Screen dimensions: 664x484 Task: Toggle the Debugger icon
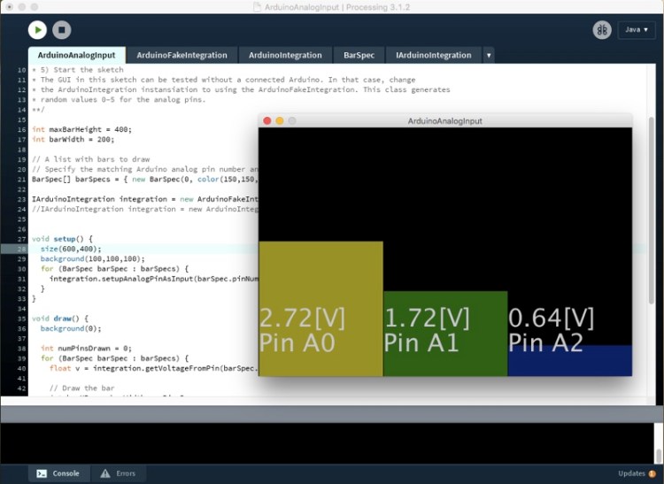tap(602, 29)
